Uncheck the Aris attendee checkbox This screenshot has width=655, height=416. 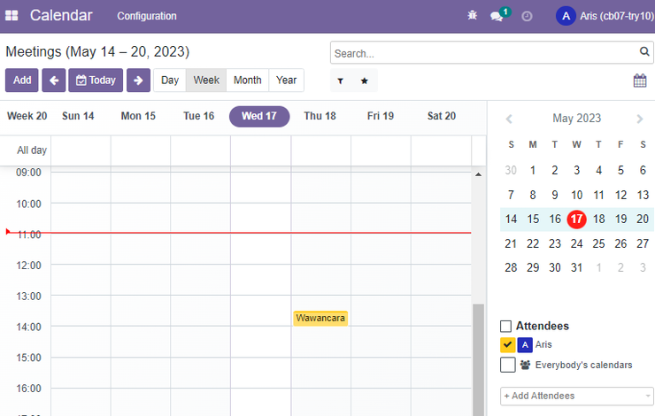507,344
